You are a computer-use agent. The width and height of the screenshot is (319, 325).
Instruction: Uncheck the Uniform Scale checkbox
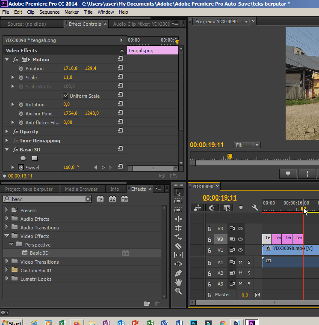tap(65, 96)
